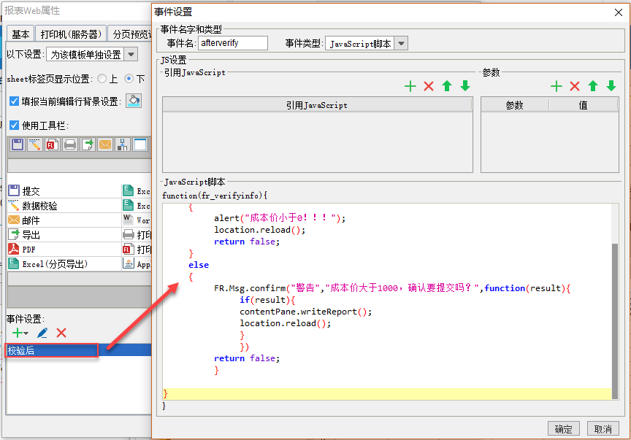
Task: Click the insert row toolbar icon
Action: click(123, 144)
